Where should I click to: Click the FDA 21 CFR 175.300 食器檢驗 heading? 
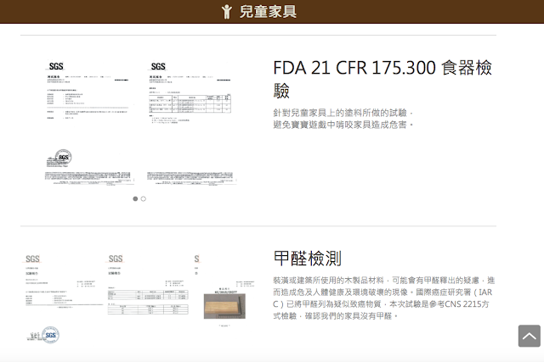[382, 79]
